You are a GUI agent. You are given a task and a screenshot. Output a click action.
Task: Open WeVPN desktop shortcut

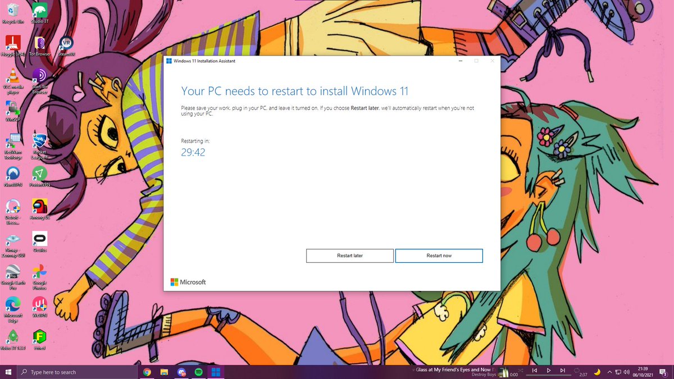click(39, 307)
